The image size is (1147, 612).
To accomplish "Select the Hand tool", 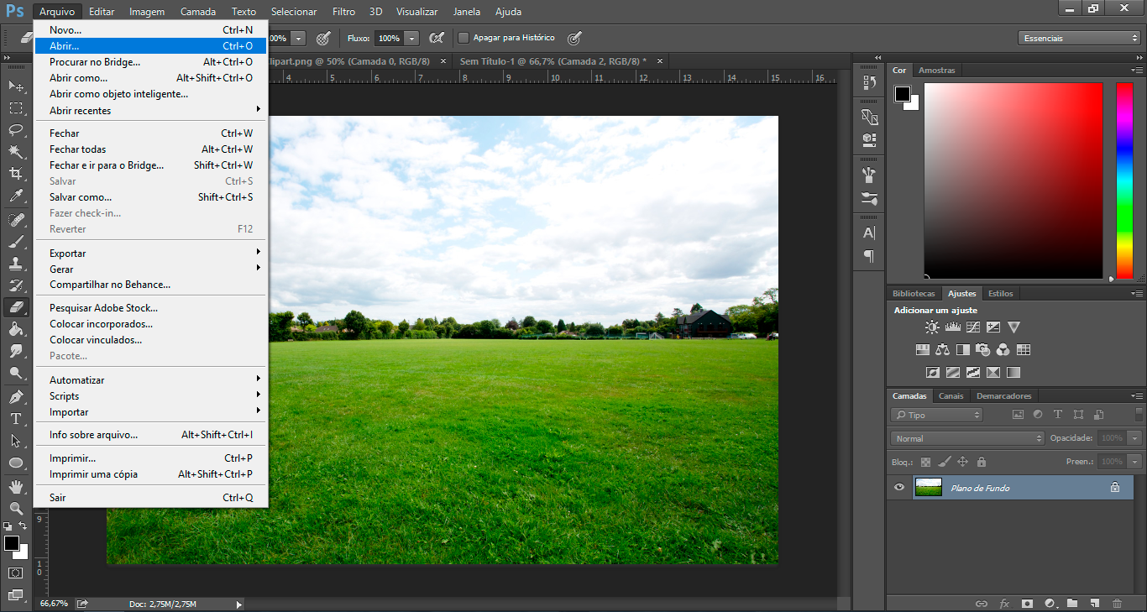I will click(16, 487).
